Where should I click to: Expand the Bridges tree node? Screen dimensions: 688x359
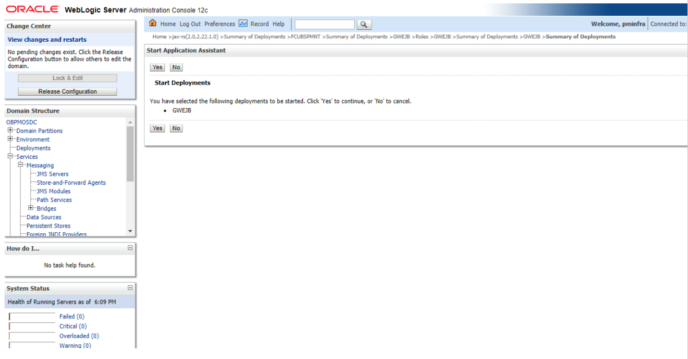click(x=31, y=208)
